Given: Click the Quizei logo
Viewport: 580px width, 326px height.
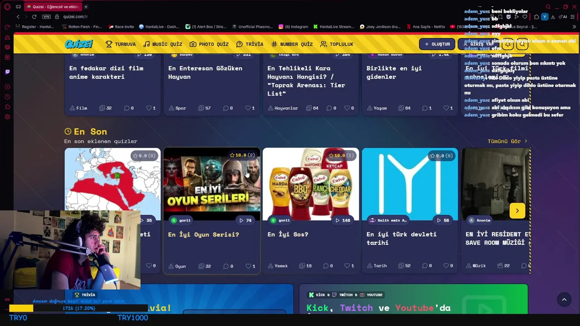Looking at the screenshot, I should pyautogui.click(x=79, y=44).
